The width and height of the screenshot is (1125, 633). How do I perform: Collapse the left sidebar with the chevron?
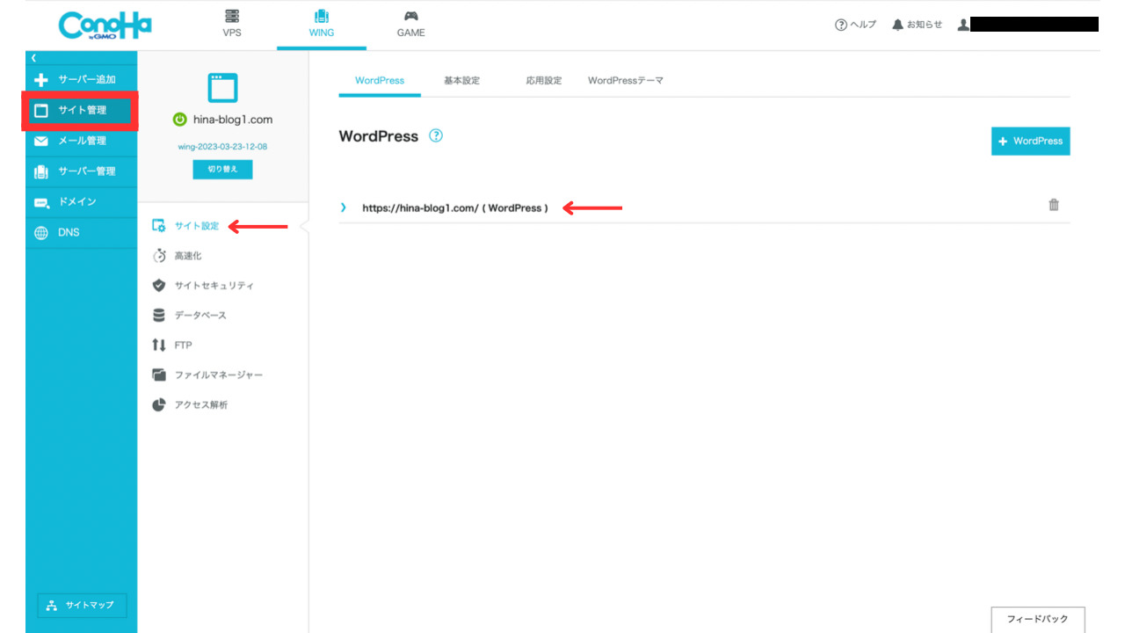(33, 57)
